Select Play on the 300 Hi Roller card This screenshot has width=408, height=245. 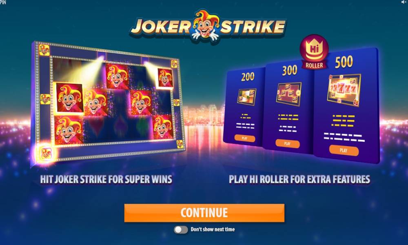click(x=287, y=143)
